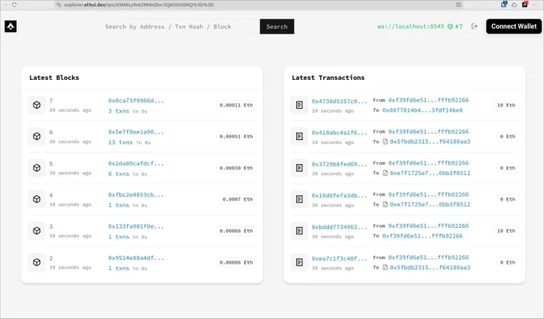Screen dimensions: 544x319
Task: Open transaction 0xea7c1f3c48f...
Action: (x=339, y=259)
